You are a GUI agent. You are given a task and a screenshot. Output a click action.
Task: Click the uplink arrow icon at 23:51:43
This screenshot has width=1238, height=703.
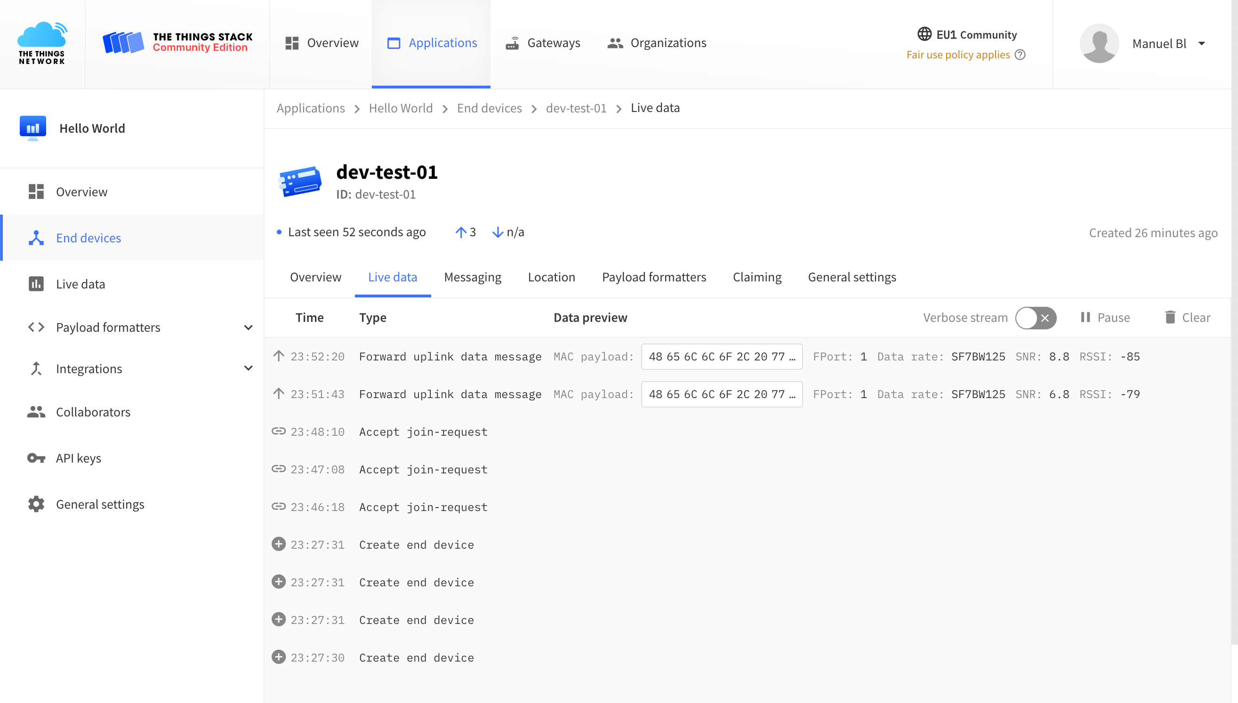278,394
